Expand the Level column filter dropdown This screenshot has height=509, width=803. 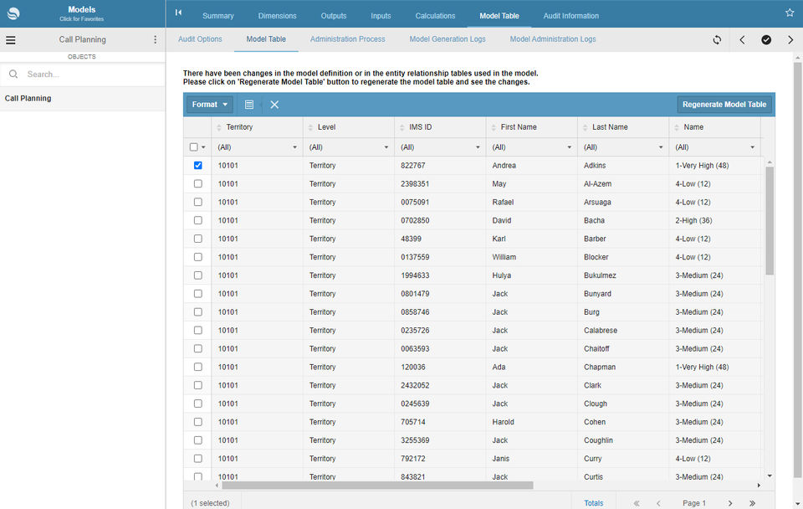(386, 147)
